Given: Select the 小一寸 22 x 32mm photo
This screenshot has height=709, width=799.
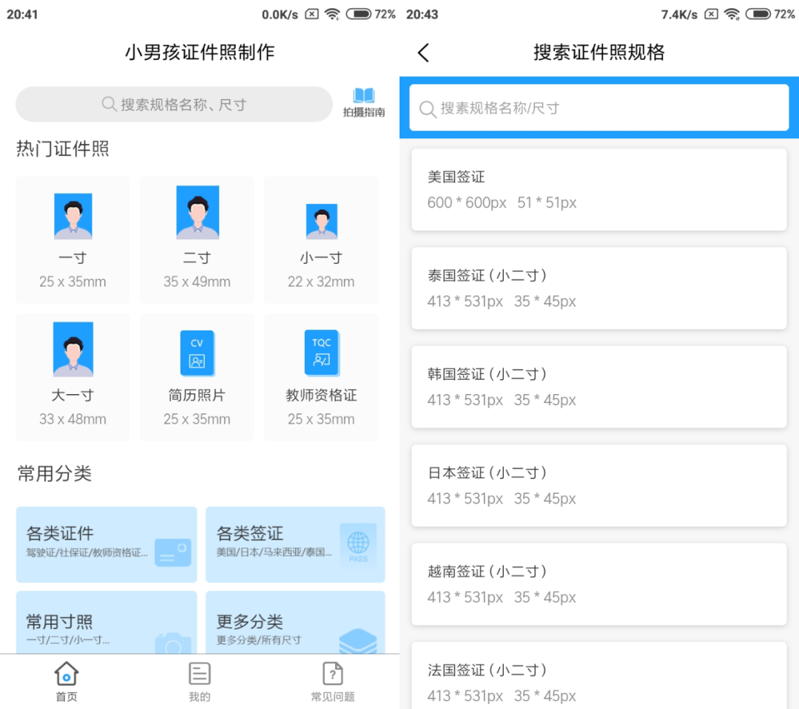Looking at the screenshot, I should [321, 240].
